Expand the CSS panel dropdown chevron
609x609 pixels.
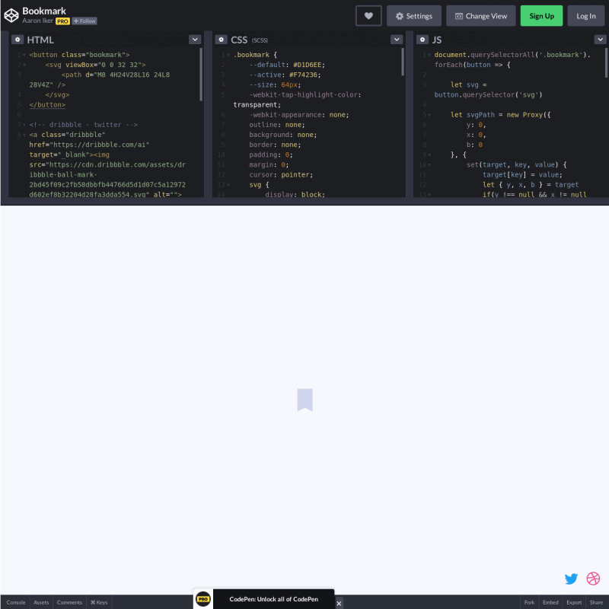pyautogui.click(x=397, y=40)
